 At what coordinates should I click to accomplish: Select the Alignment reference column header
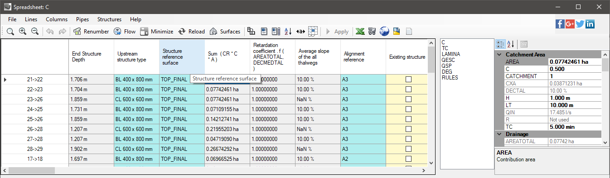pos(363,57)
